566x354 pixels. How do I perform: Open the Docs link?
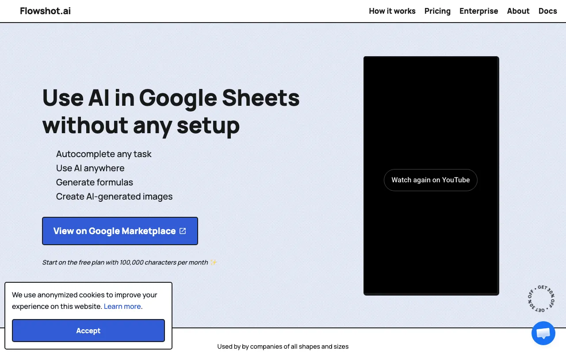coord(547,11)
